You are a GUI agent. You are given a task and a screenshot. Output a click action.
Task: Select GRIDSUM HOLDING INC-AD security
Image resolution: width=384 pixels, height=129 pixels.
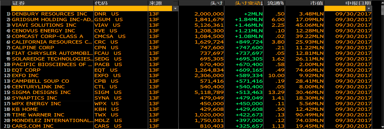tap(53, 20)
